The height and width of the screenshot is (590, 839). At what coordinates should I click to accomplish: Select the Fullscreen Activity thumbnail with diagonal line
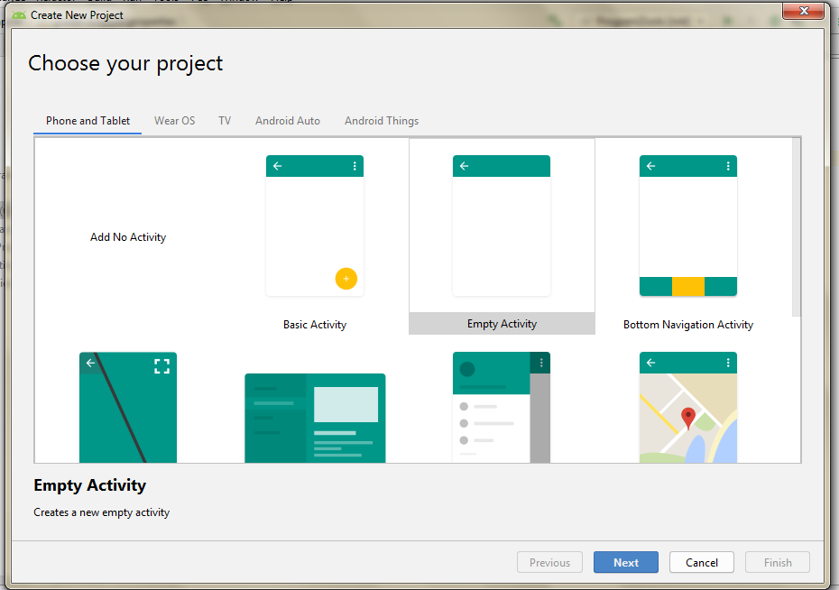pos(128,407)
